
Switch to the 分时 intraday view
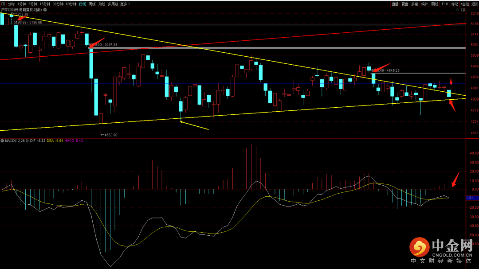(11, 4)
